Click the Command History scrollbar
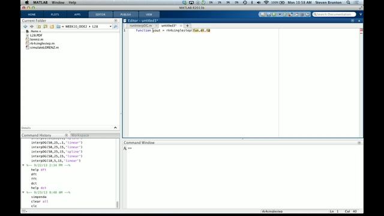 (x=118, y=204)
